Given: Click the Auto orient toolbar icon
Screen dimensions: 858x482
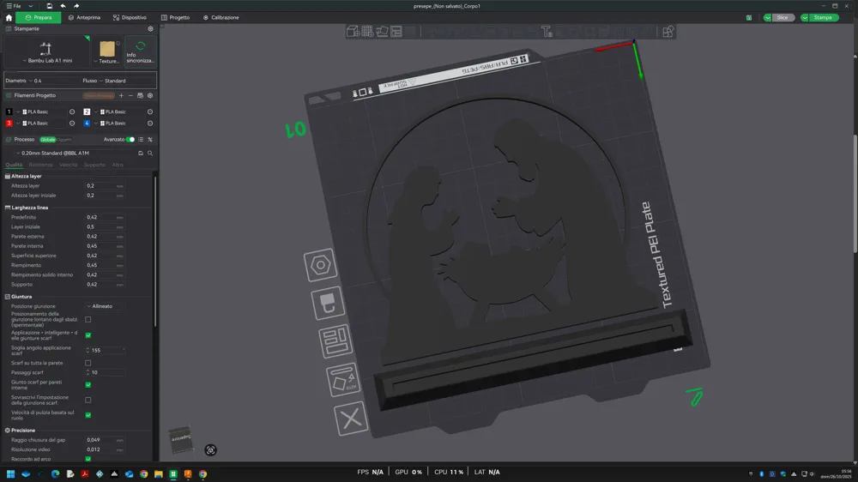Looking at the screenshot, I should [382, 32].
